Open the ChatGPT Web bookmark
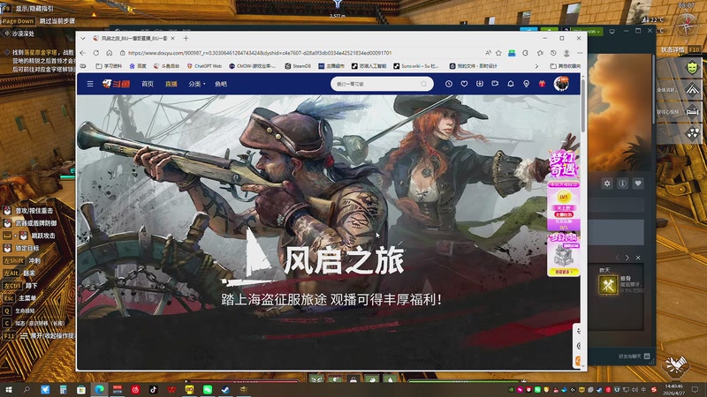The image size is (707, 397). tap(204, 65)
